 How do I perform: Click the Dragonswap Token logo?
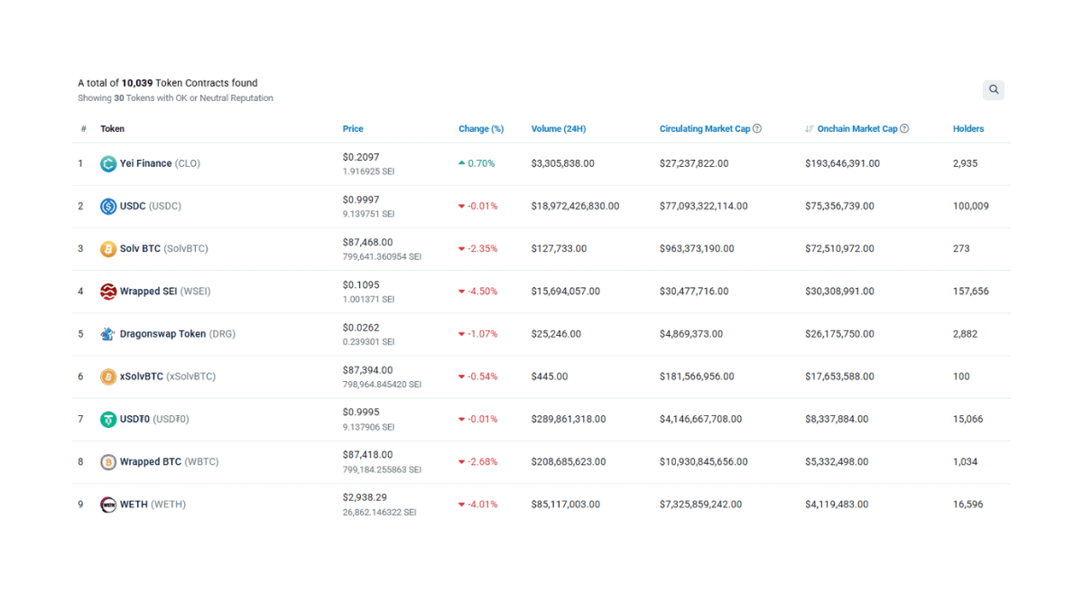click(108, 334)
